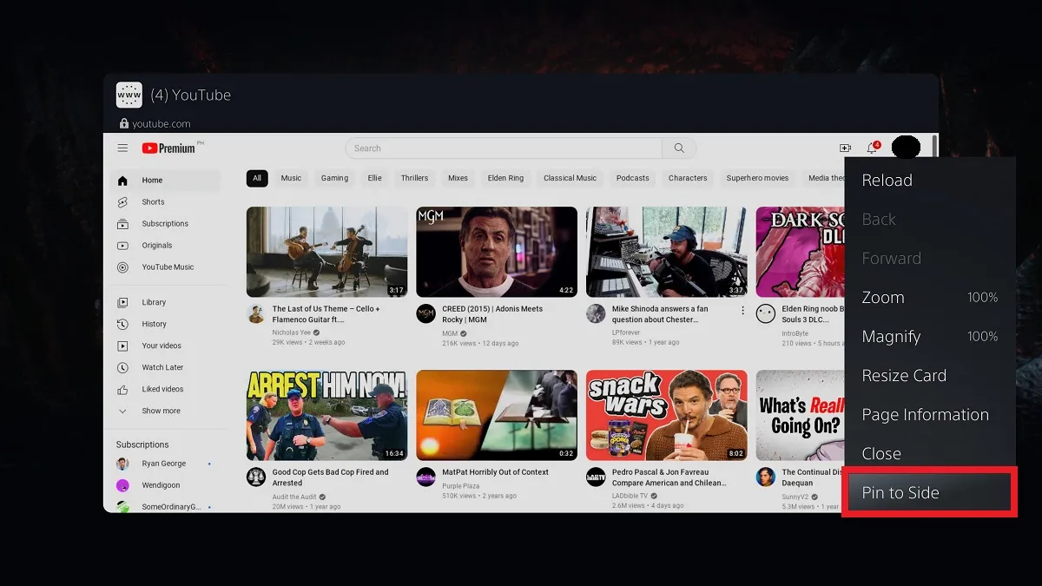Open the History page
This screenshot has width=1042, height=586.
[x=154, y=324]
